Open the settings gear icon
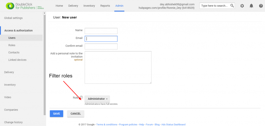The height and width of the screenshot is (126, 265). point(242,6)
